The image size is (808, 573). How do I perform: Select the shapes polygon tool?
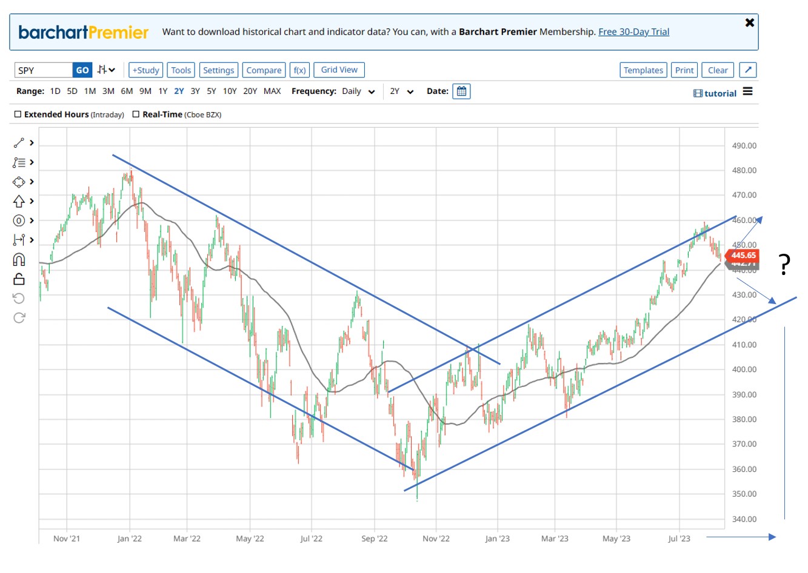click(x=19, y=182)
